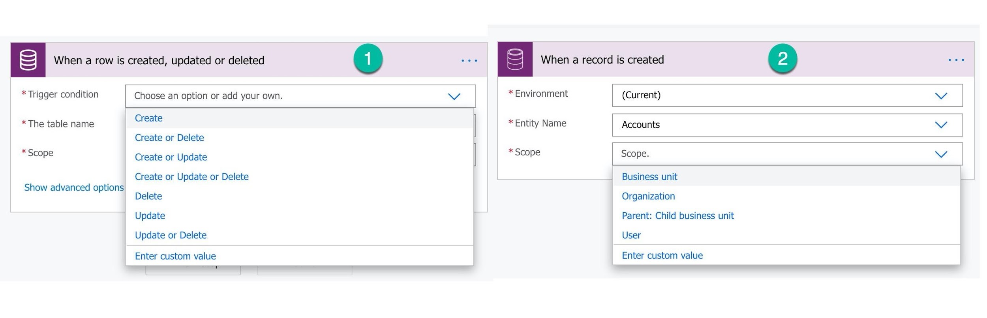Select Create trigger condition option

(x=299, y=118)
